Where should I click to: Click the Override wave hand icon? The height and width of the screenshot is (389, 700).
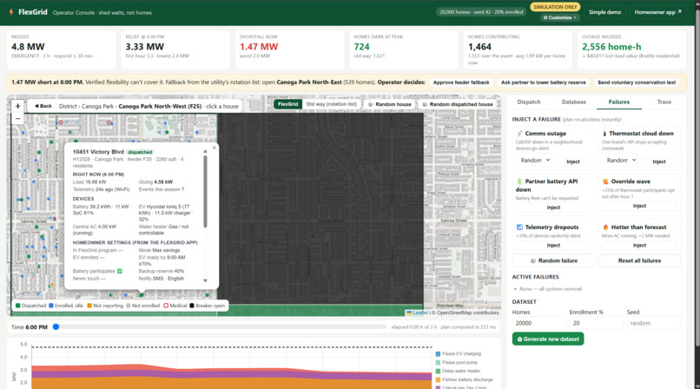(606, 181)
